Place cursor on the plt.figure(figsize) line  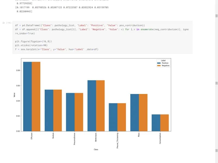click(33, 41)
